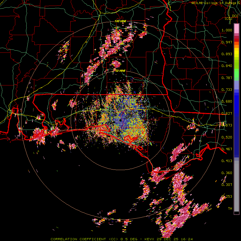Click the 0.947 legend value
The width and height of the screenshot is (241, 241).
coord(227,42)
